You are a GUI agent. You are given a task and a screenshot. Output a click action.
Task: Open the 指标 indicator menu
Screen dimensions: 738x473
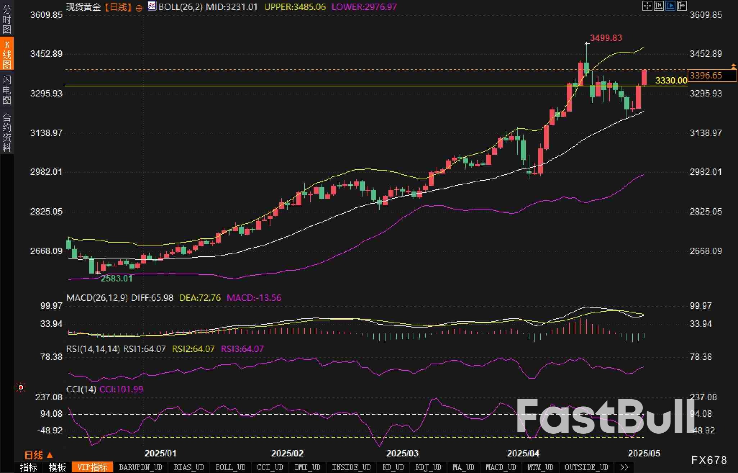[28, 467]
